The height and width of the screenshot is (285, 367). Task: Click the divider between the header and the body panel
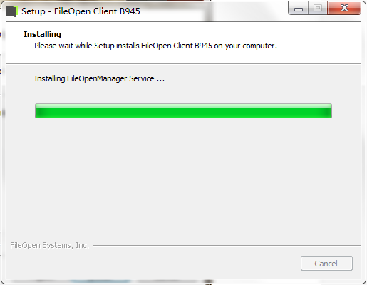(x=183, y=63)
